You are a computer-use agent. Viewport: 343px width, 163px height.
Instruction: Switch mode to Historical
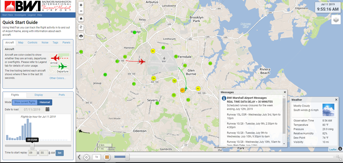[x=45, y=102]
